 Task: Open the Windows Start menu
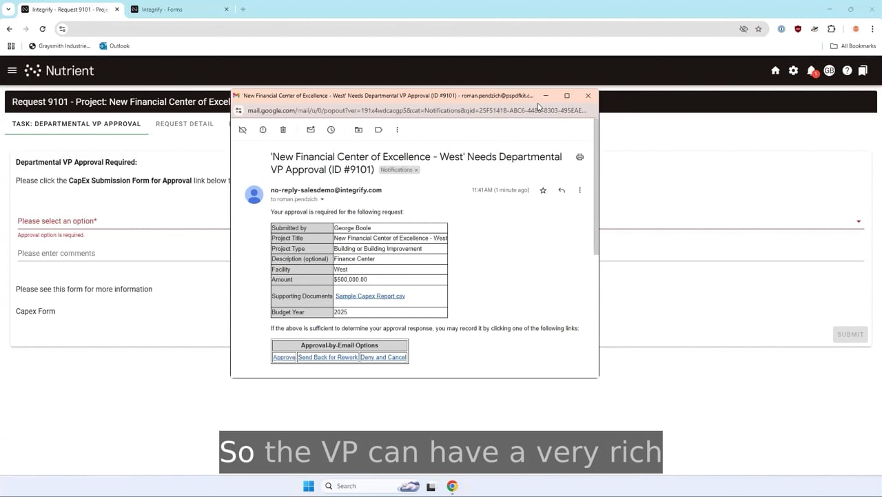309,486
